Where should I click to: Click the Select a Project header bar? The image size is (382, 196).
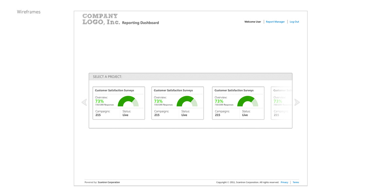coord(190,77)
